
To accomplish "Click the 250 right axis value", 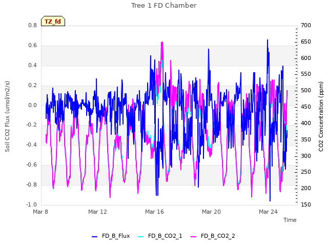I will [306, 172].
